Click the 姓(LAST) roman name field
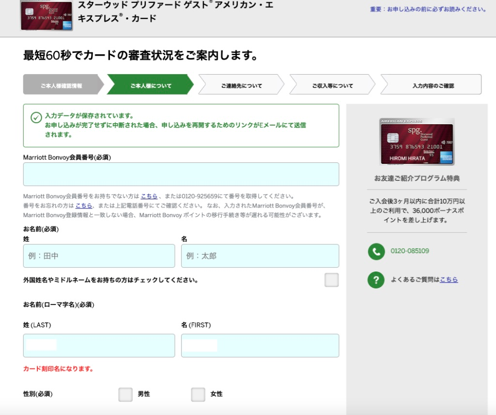496x415 pixels. [99, 346]
